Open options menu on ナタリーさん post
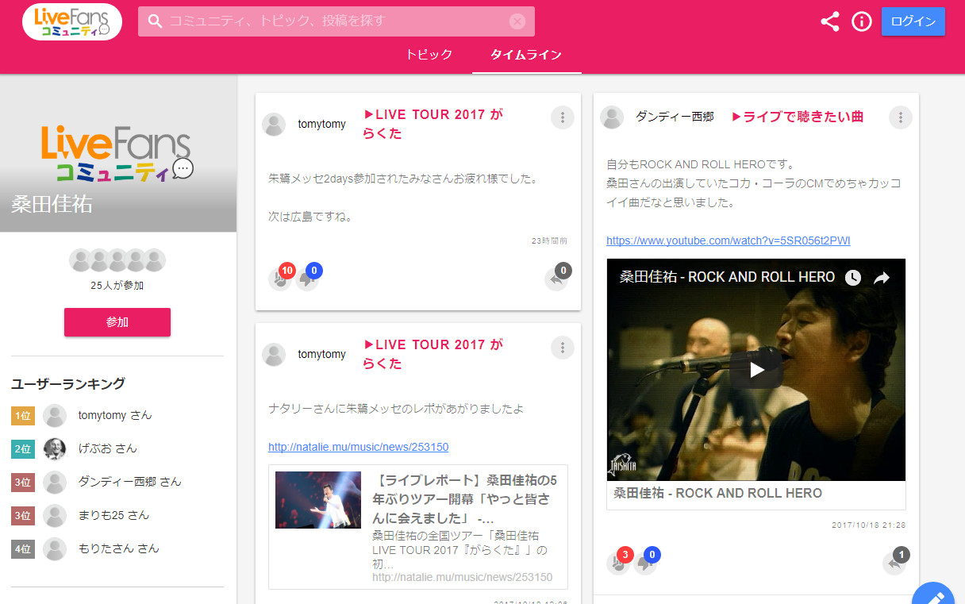 (x=563, y=348)
